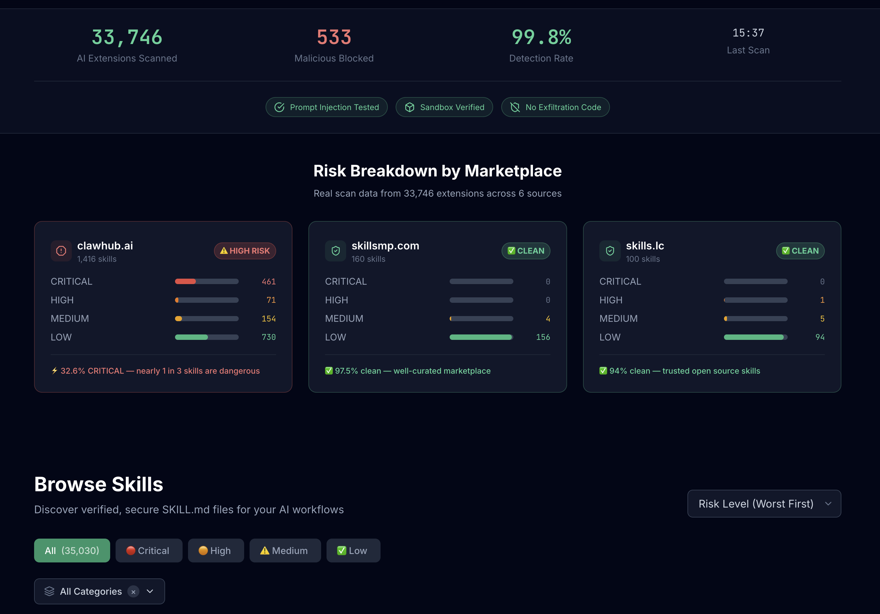Viewport: 880px width, 614px height.
Task: Expand the All Categories dropdown
Action: click(x=149, y=591)
